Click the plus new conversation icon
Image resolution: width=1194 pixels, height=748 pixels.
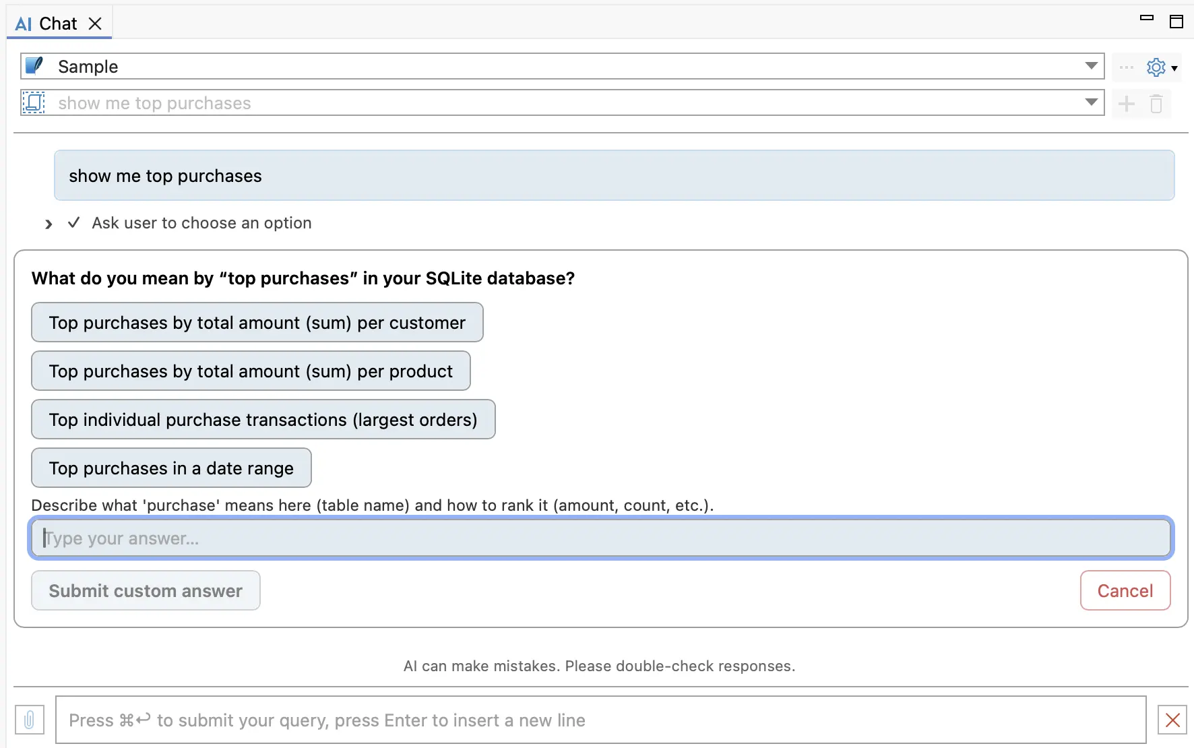tap(1127, 104)
